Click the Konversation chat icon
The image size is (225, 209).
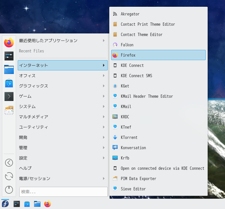click(x=115, y=148)
